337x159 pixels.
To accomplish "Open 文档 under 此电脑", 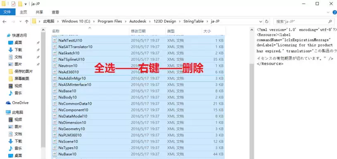I will [18, 134].
